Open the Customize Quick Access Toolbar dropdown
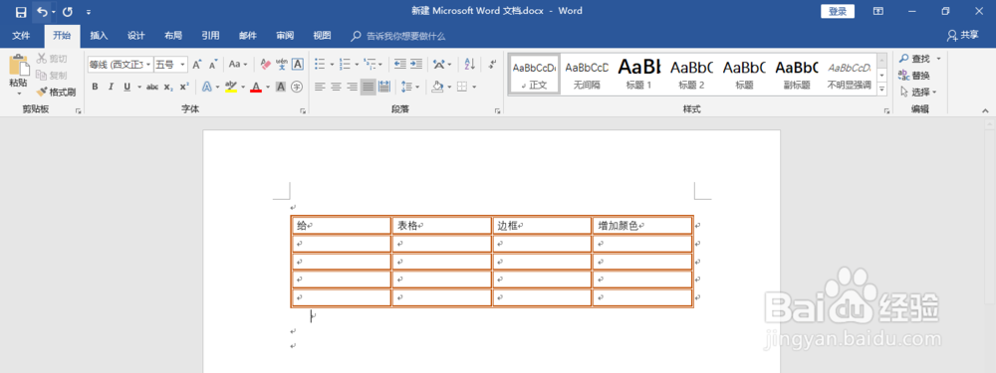This screenshot has width=996, height=373. pyautogui.click(x=89, y=12)
